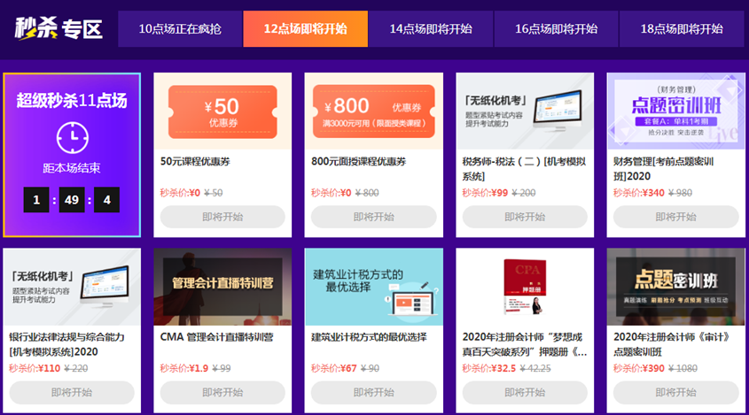Click 即将开始 button under 建筑业计税方式 course
This screenshot has height=415, width=749.
pyautogui.click(x=373, y=393)
